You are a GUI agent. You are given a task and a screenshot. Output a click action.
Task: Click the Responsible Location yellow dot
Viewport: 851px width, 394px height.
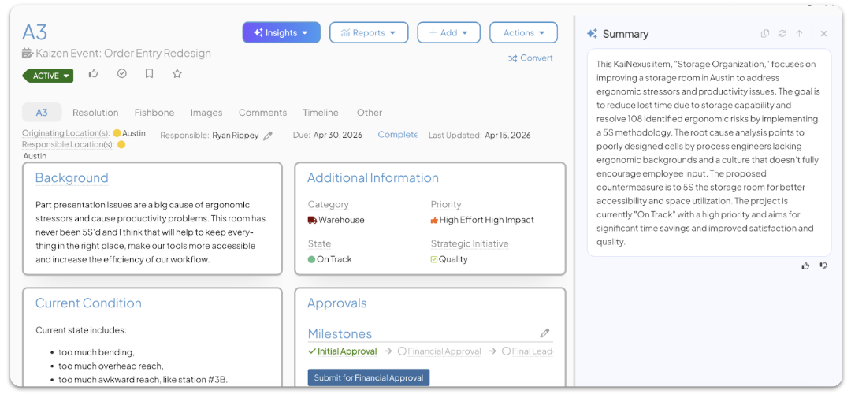pos(121,145)
